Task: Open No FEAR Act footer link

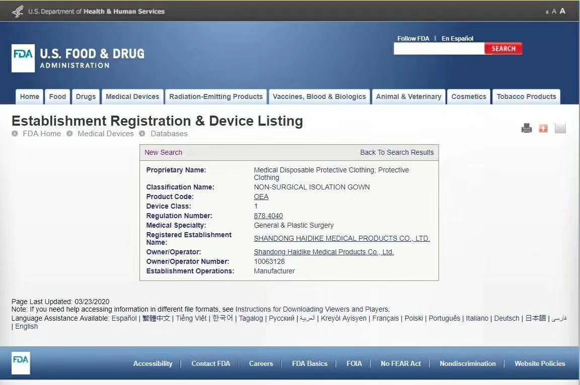Action: pos(401,363)
